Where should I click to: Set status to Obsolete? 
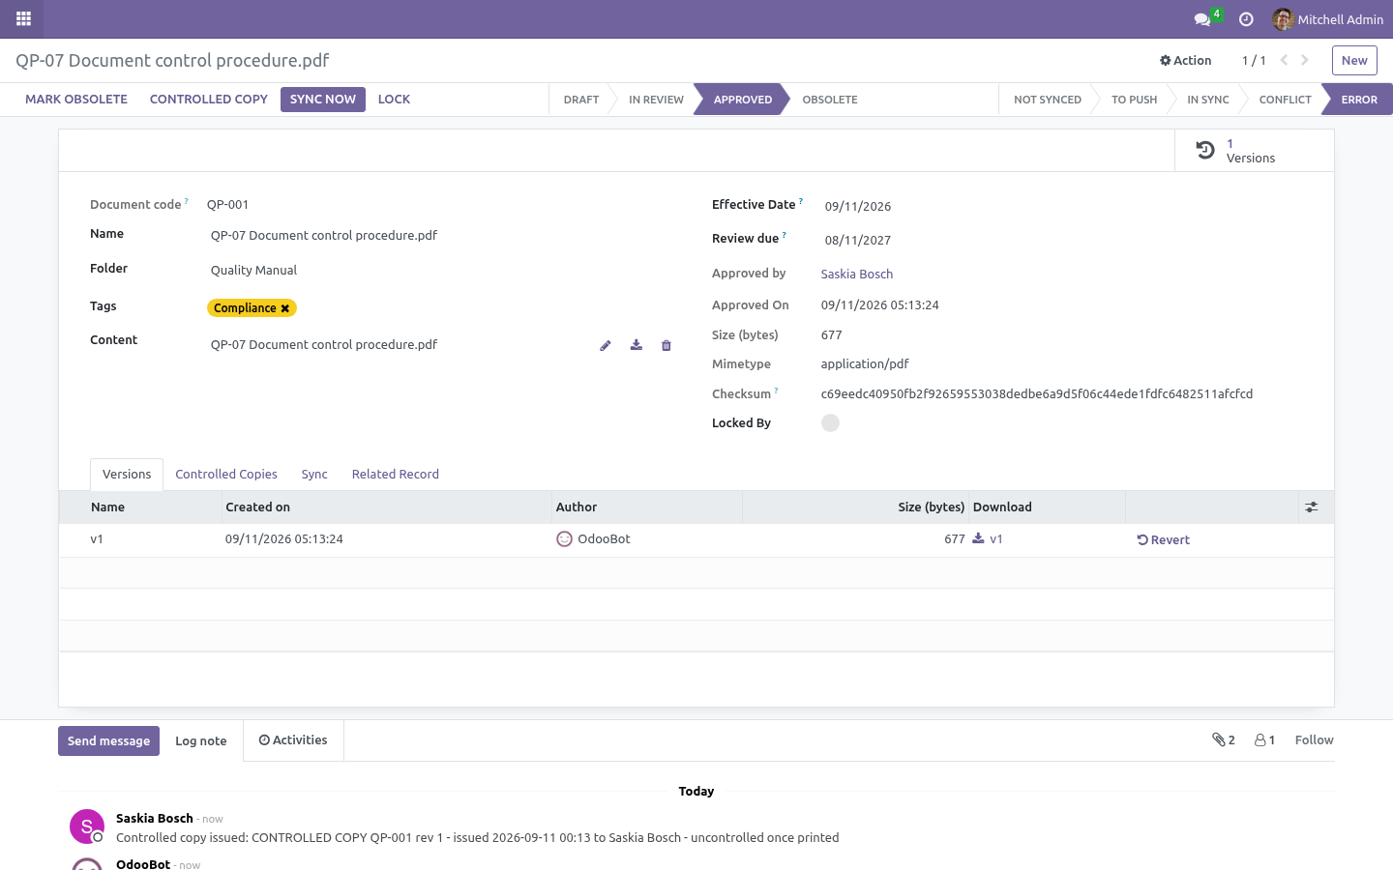830,100
